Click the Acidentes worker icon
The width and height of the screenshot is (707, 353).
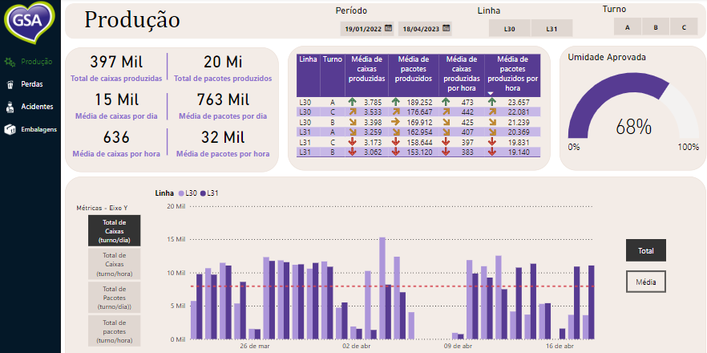point(10,107)
